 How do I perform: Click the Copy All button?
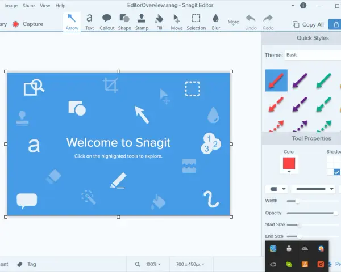point(308,24)
